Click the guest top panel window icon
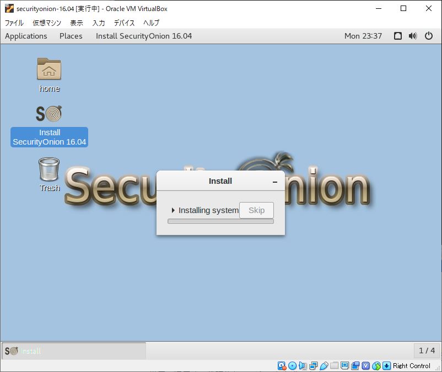 [x=398, y=36]
